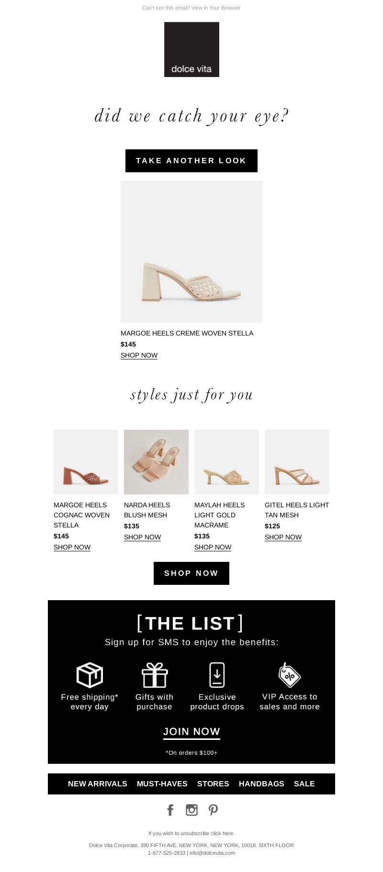Open the New Arrivals menu item

pyautogui.click(x=98, y=783)
